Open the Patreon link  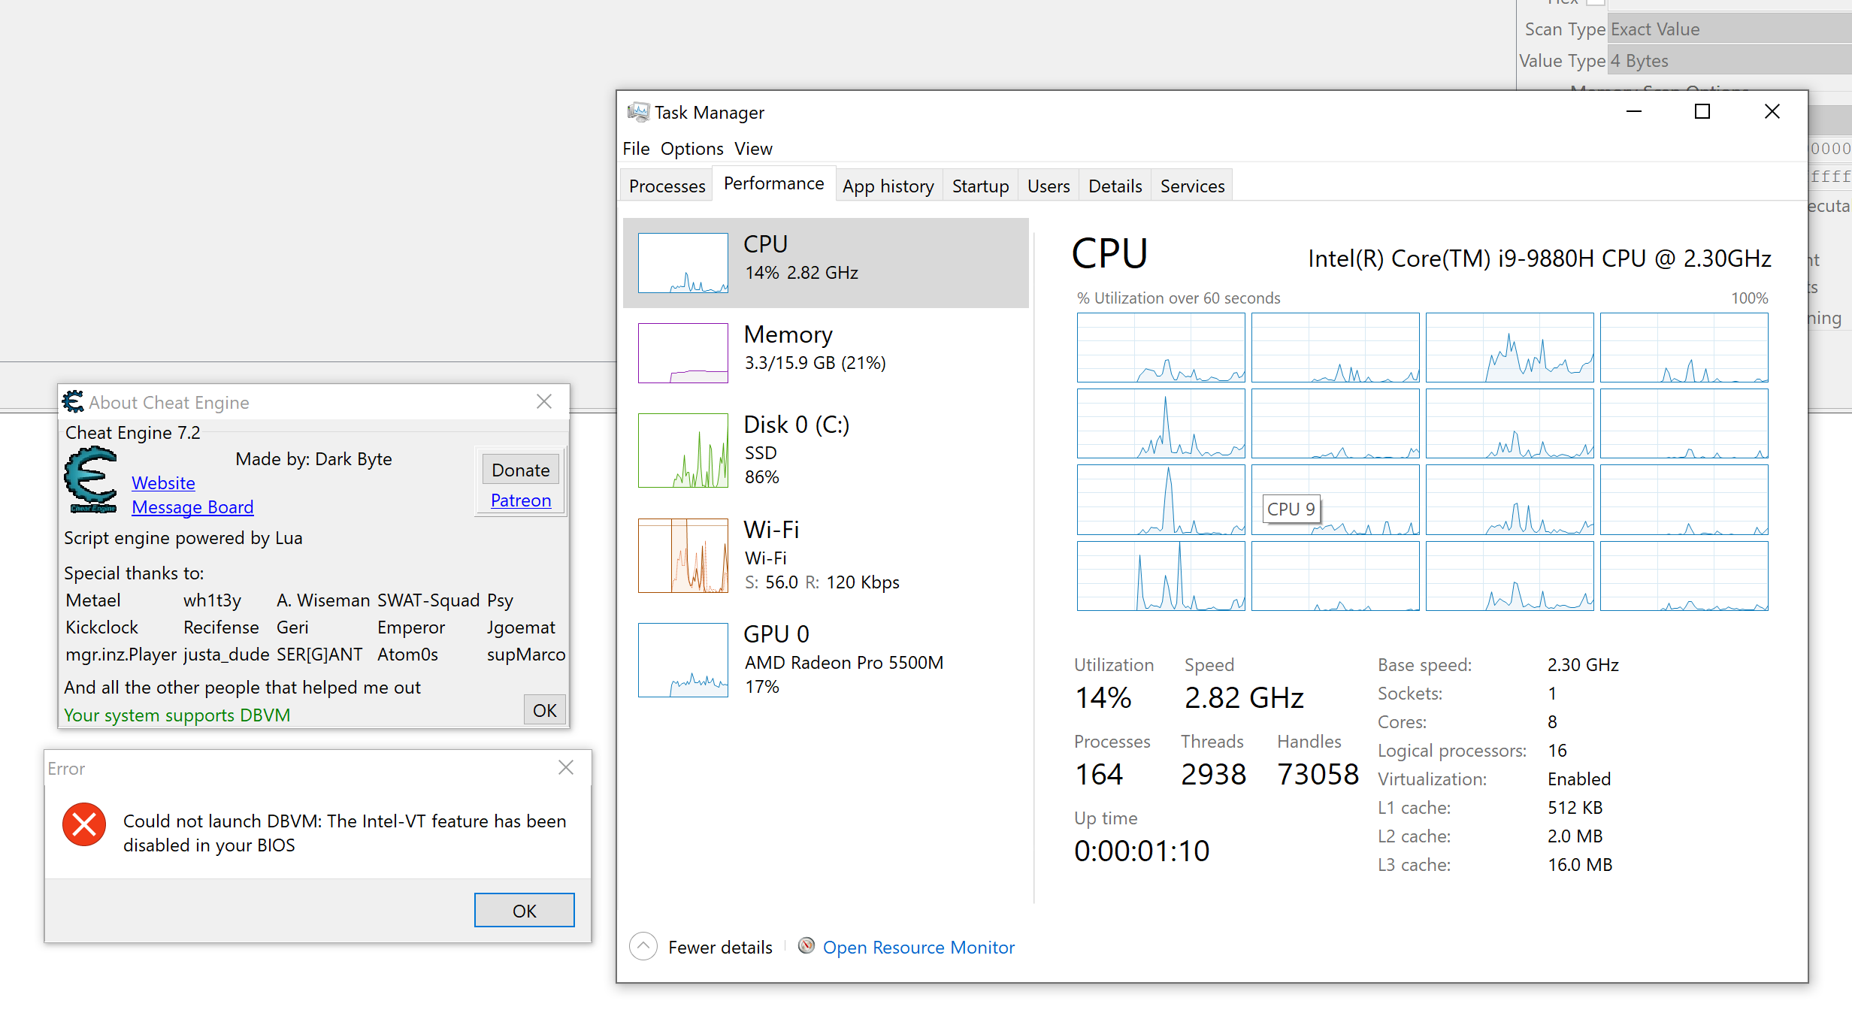tap(520, 500)
